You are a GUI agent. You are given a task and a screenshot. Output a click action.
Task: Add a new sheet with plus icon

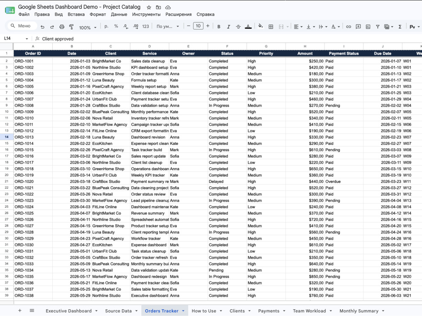pyautogui.click(x=20, y=311)
